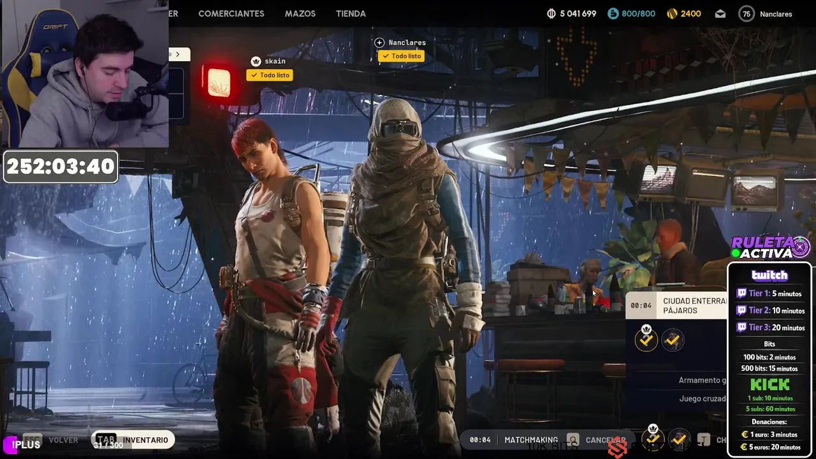Open the mail envelope icon
816x459 pixels.
tap(720, 13)
